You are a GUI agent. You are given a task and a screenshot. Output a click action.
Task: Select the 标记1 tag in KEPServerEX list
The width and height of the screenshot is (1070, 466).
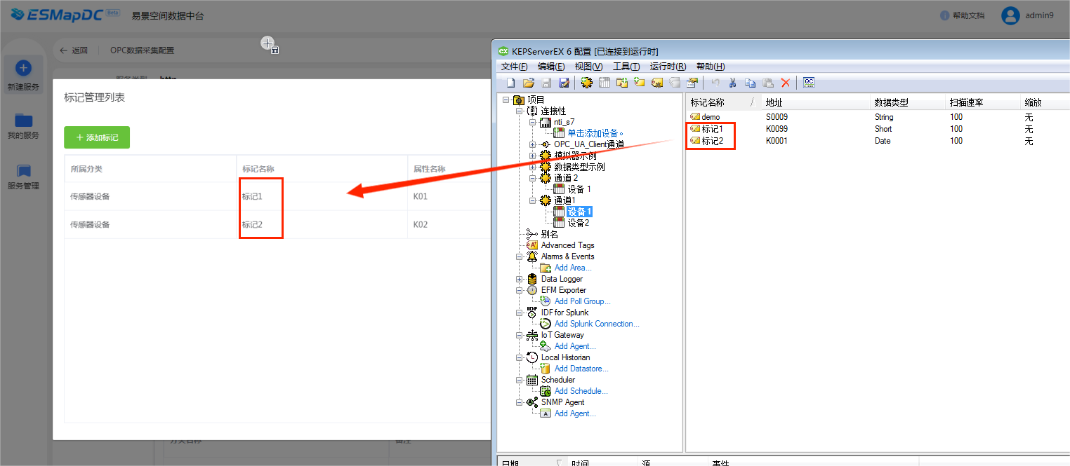tap(712, 129)
